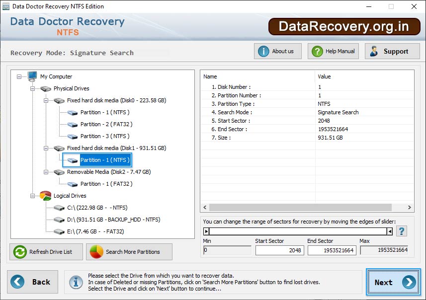Click drive icon beside C:\ logical drive

click(x=59, y=208)
